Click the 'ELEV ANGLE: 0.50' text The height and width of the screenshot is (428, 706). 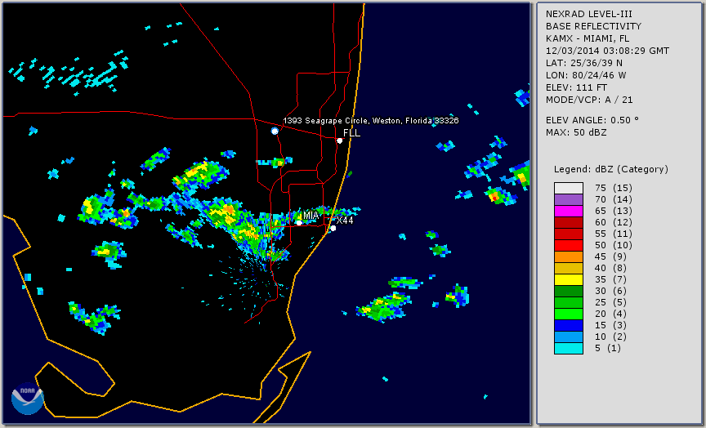point(592,120)
